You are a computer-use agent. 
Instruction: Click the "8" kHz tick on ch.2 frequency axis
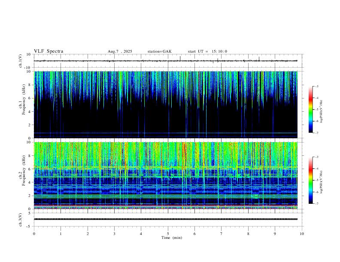(x=30, y=156)
